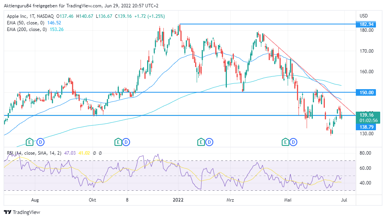Click the Jul label on time axis
This screenshot has width=386, height=219.
click(344, 200)
